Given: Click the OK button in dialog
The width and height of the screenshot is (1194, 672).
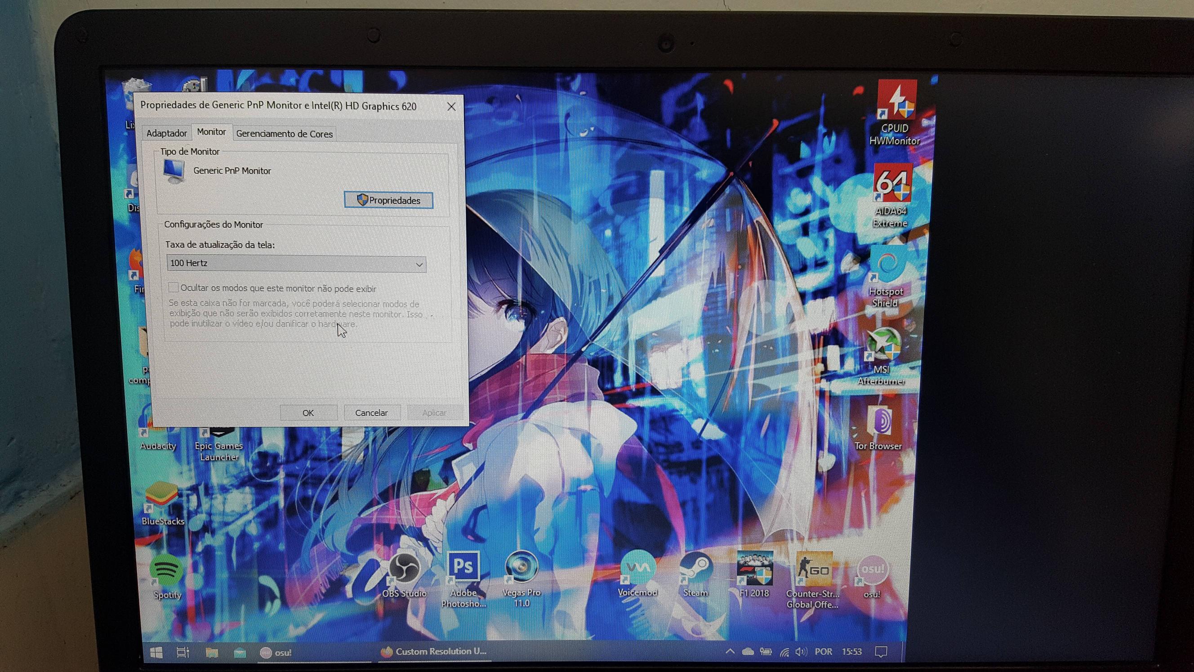Looking at the screenshot, I should tap(308, 413).
